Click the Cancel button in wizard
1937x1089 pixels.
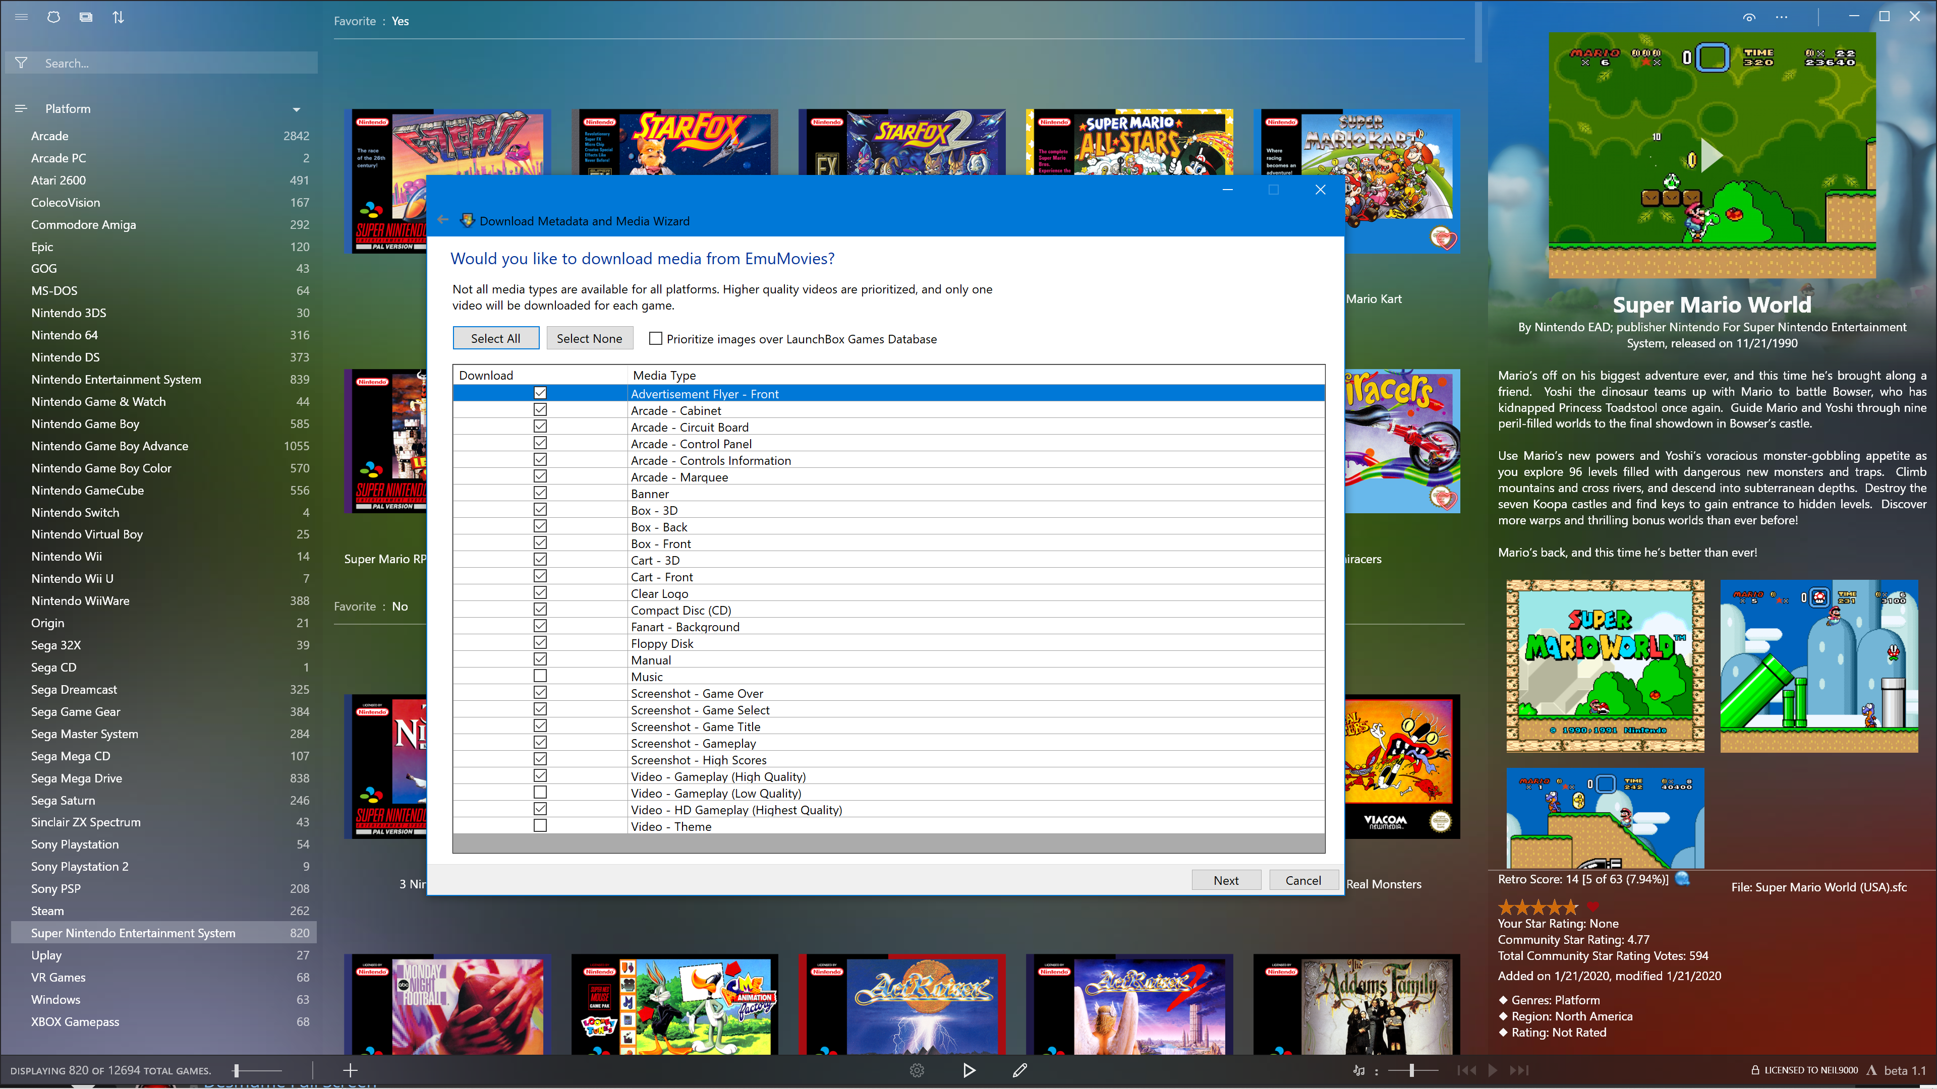pos(1303,880)
